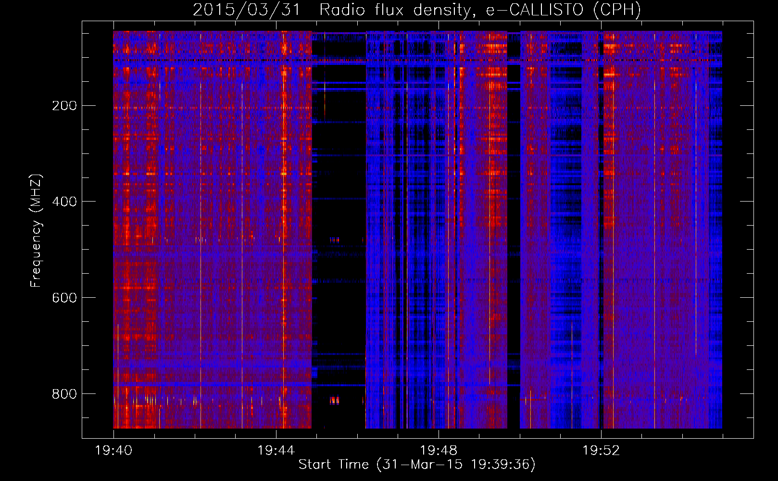Click the "Frequency (MHZ)" axis label
Image resolution: width=778 pixels, height=481 pixels.
[x=36, y=231]
